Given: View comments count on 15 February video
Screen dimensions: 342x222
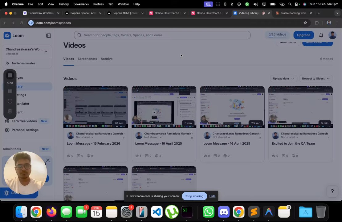Looking at the screenshot, I should 80,156.
